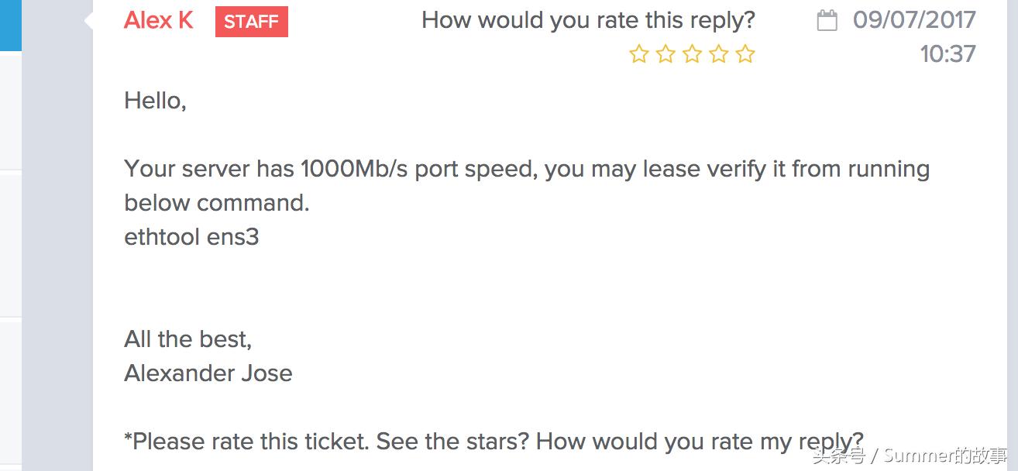The width and height of the screenshot is (1018, 471).
Task: Open the calendar date icon
Action: pos(828,20)
